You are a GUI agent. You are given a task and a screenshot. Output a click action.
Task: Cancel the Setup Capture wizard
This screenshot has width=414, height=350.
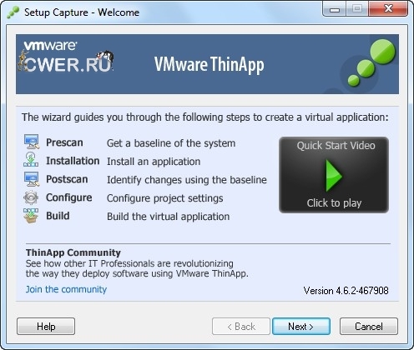pos(369,327)
